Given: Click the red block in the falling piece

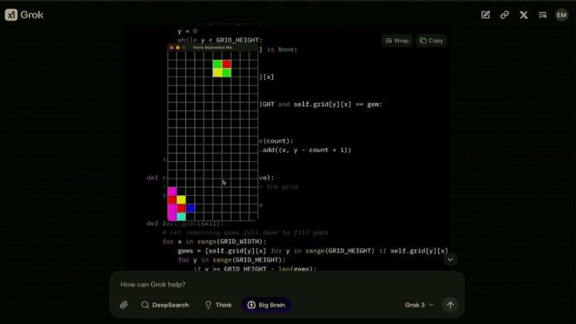Looking at the screenshot, I should coord(227,64).
